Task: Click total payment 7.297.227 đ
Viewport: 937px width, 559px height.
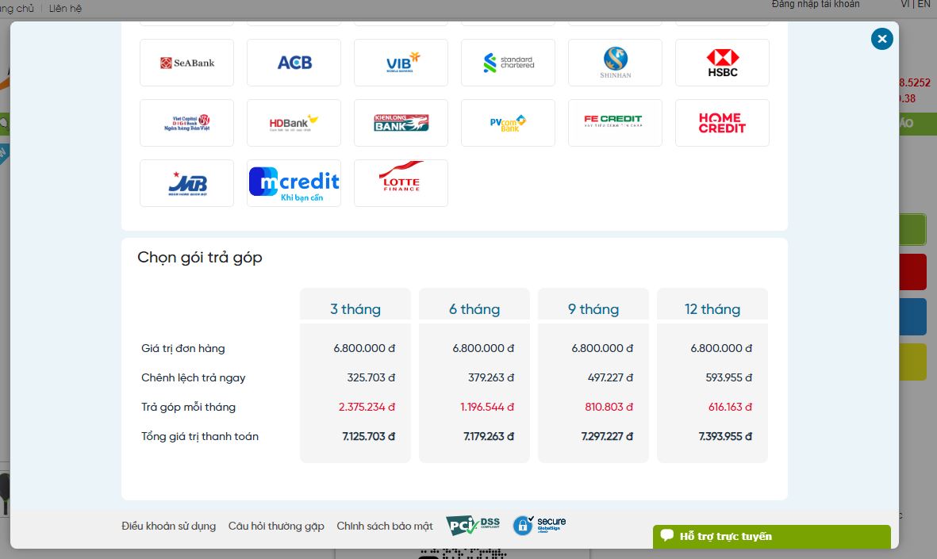Action: tap(607, 437)
